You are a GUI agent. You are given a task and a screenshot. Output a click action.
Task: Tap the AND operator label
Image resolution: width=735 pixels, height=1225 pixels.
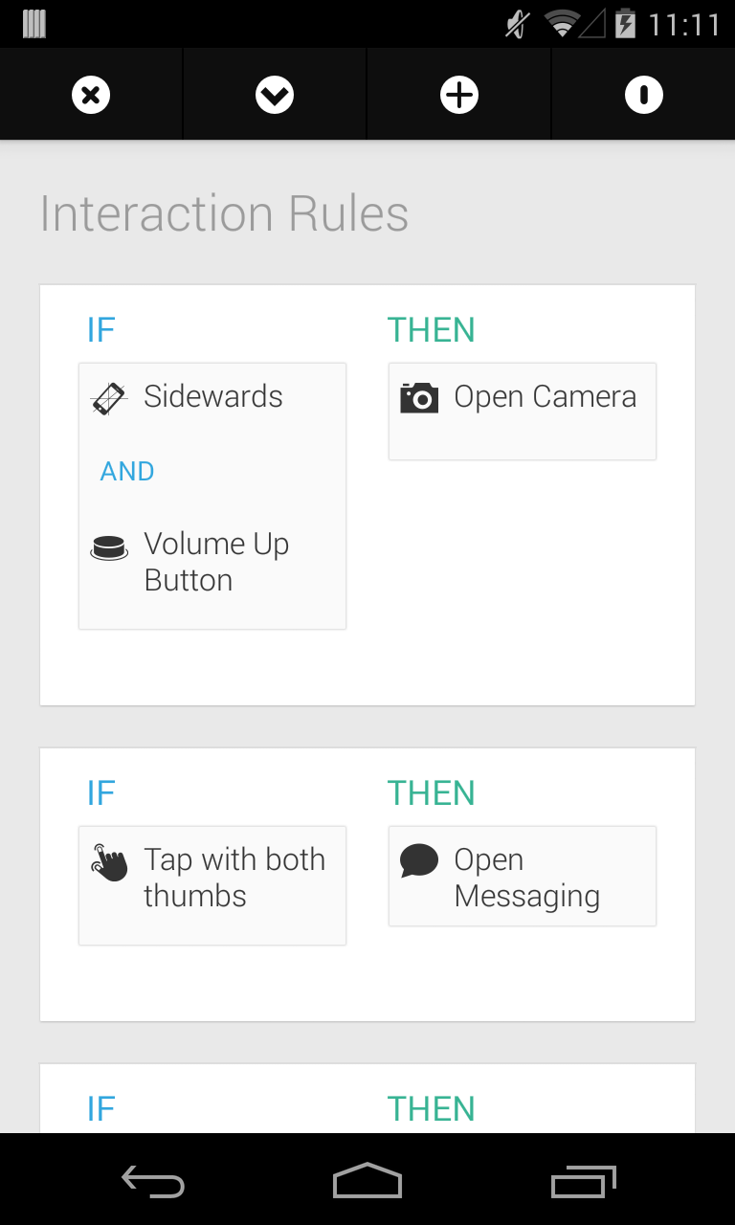click(127, 471)
